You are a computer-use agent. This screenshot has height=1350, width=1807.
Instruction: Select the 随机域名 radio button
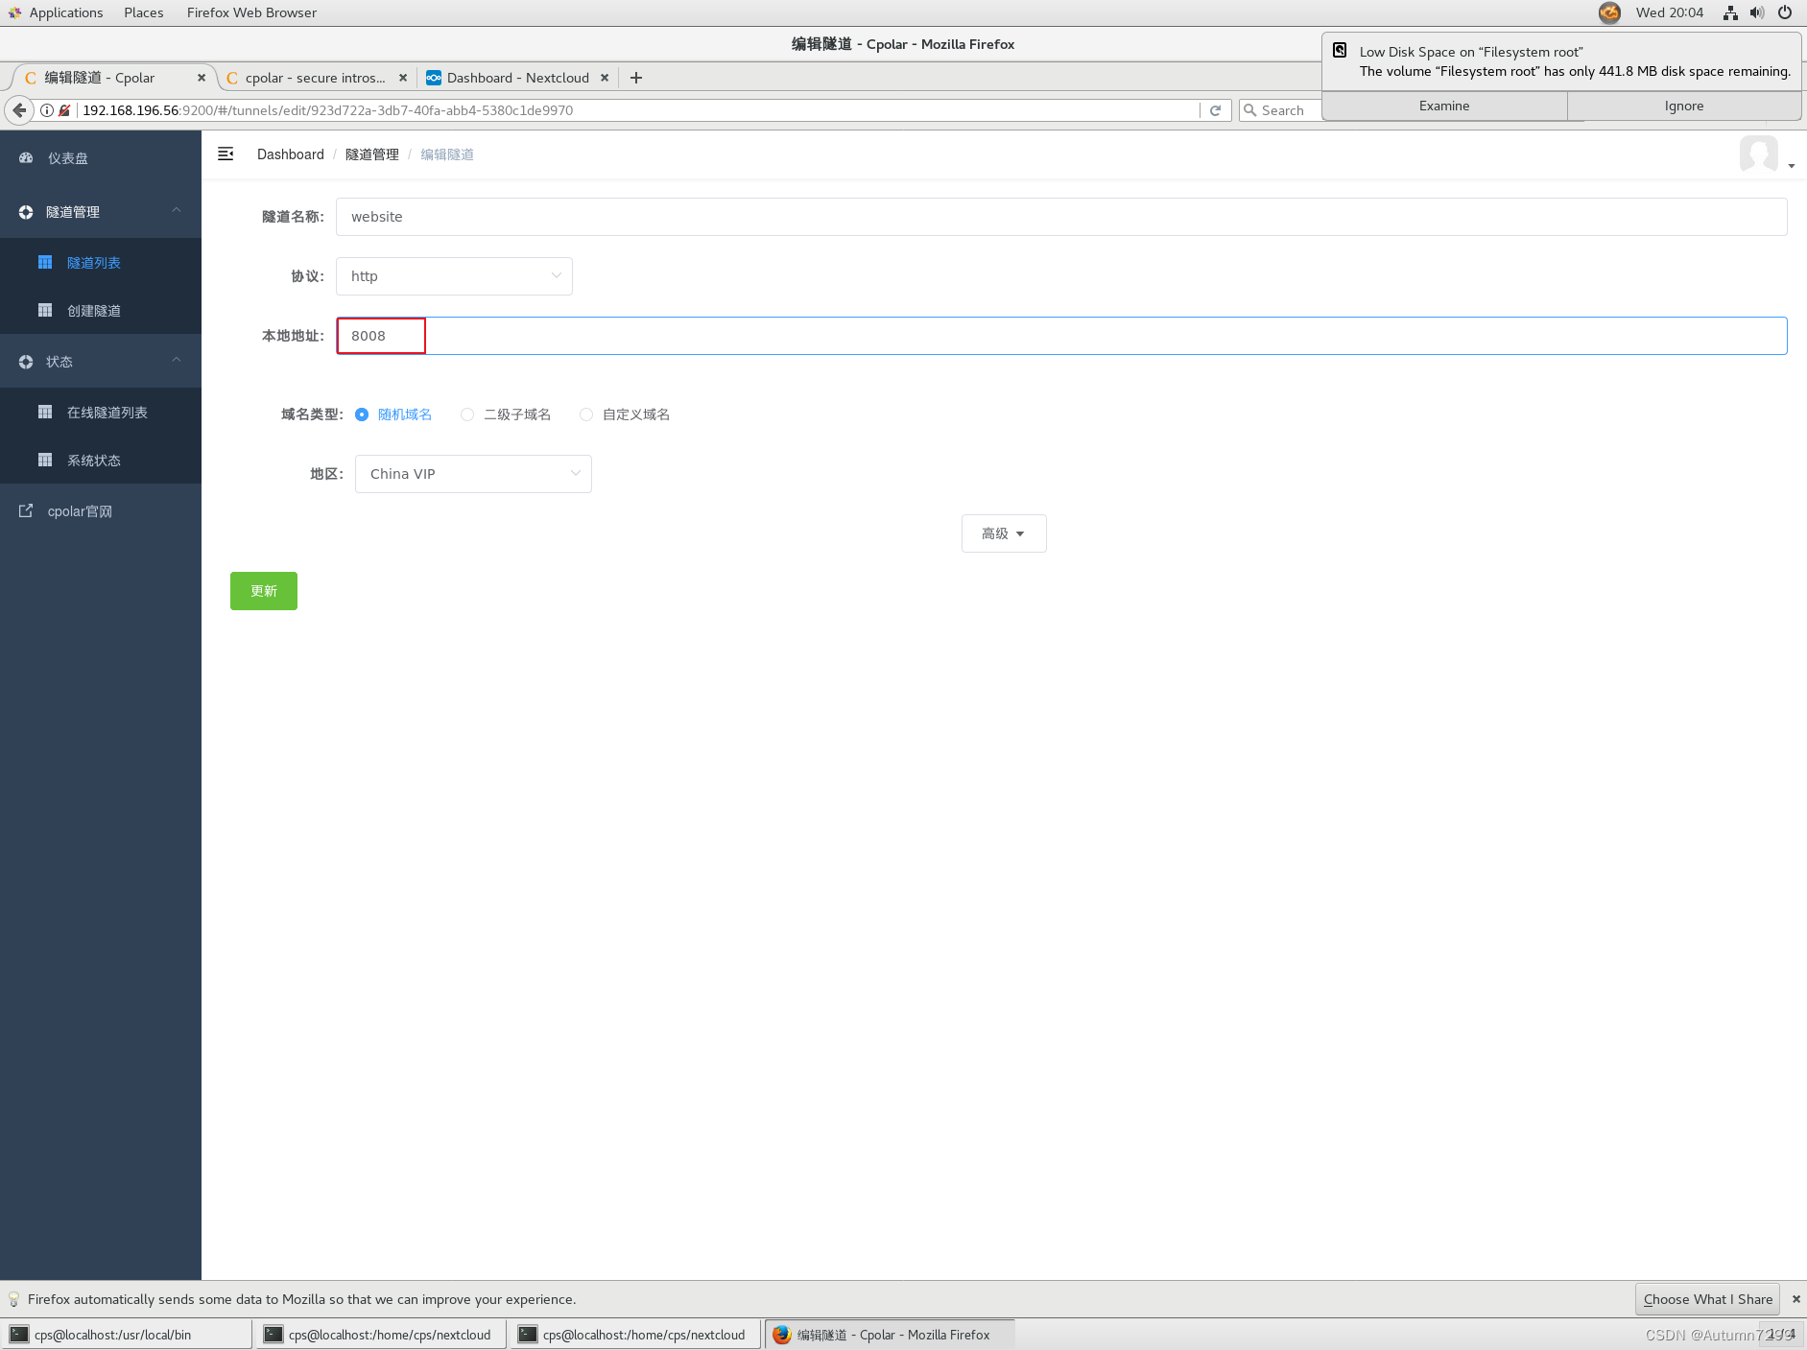pyautogui.click(x=362, y=414)
